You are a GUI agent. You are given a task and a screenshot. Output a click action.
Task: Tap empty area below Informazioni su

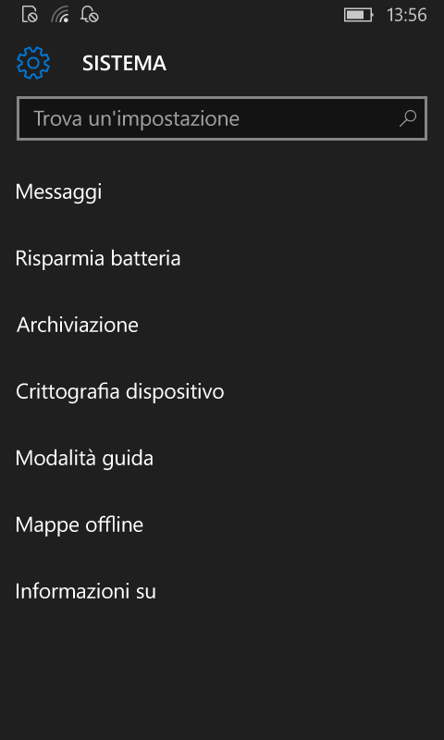[222, 682]
